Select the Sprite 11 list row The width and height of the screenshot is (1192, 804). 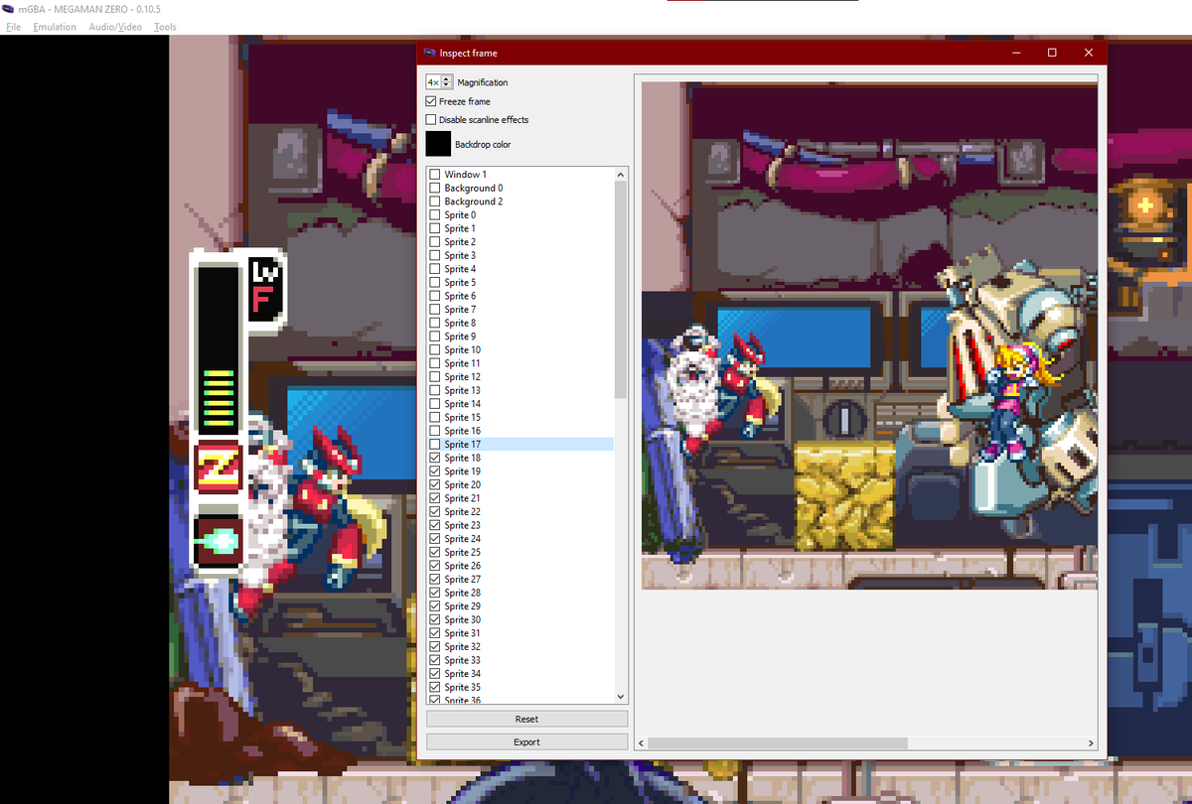click(x=521, y=363)
